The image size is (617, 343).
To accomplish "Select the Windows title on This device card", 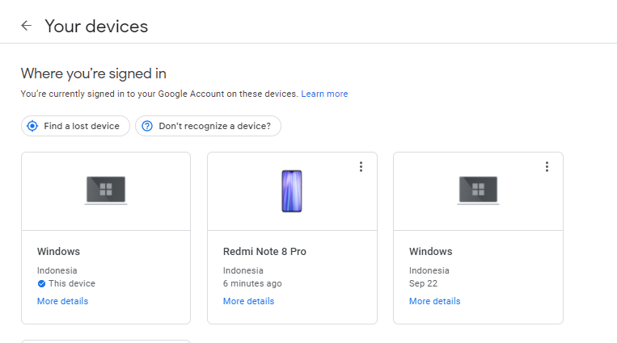I will tap(58, 252).
